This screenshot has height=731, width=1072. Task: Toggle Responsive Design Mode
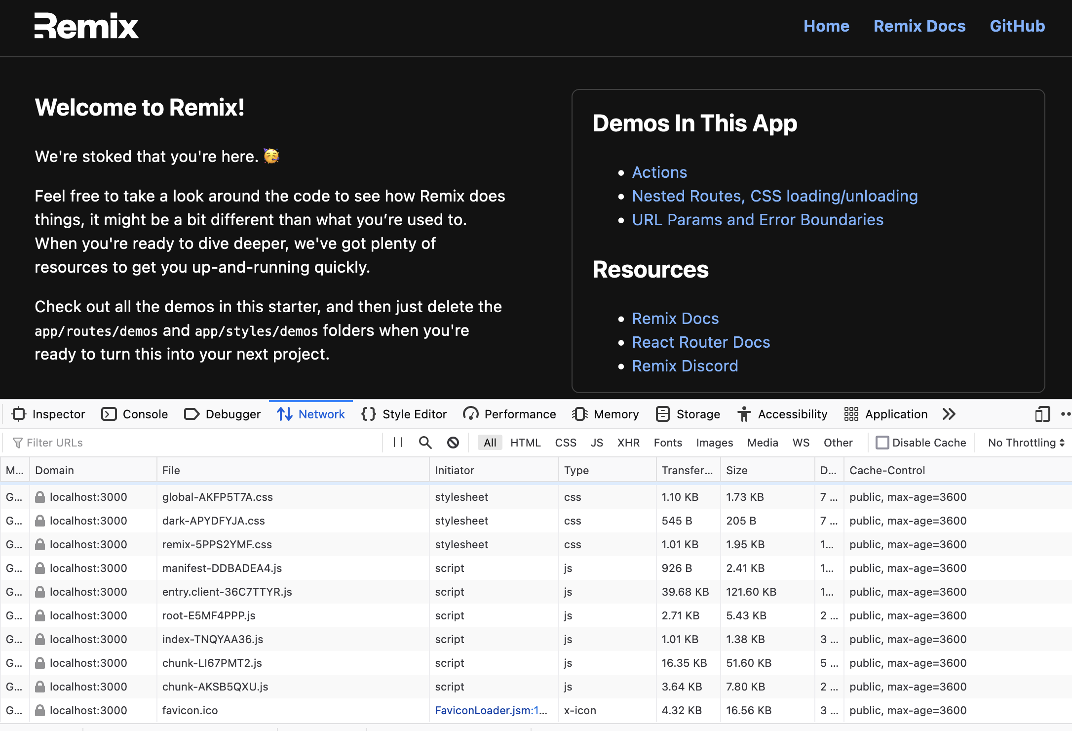1041,414
